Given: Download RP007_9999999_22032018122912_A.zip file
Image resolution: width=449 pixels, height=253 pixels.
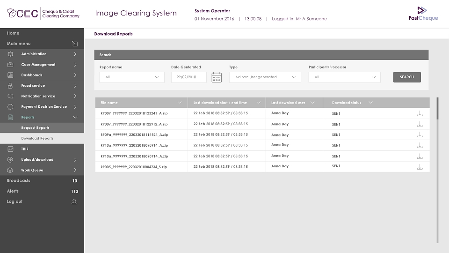Looking at the screenshot, I should tap(420, 124).
